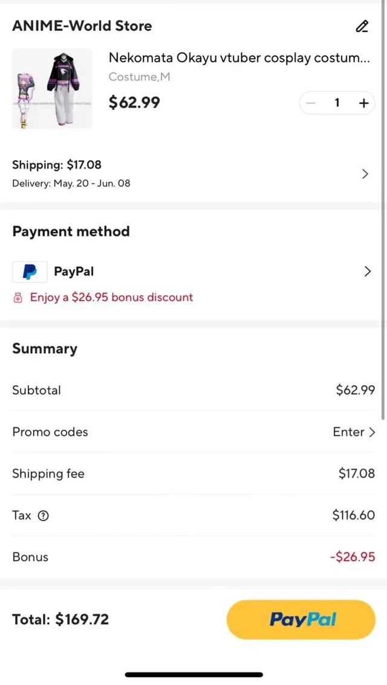
Task: Tap the bonus discount coupon icon
Action: pyautogui.click(x=18, y=297)
